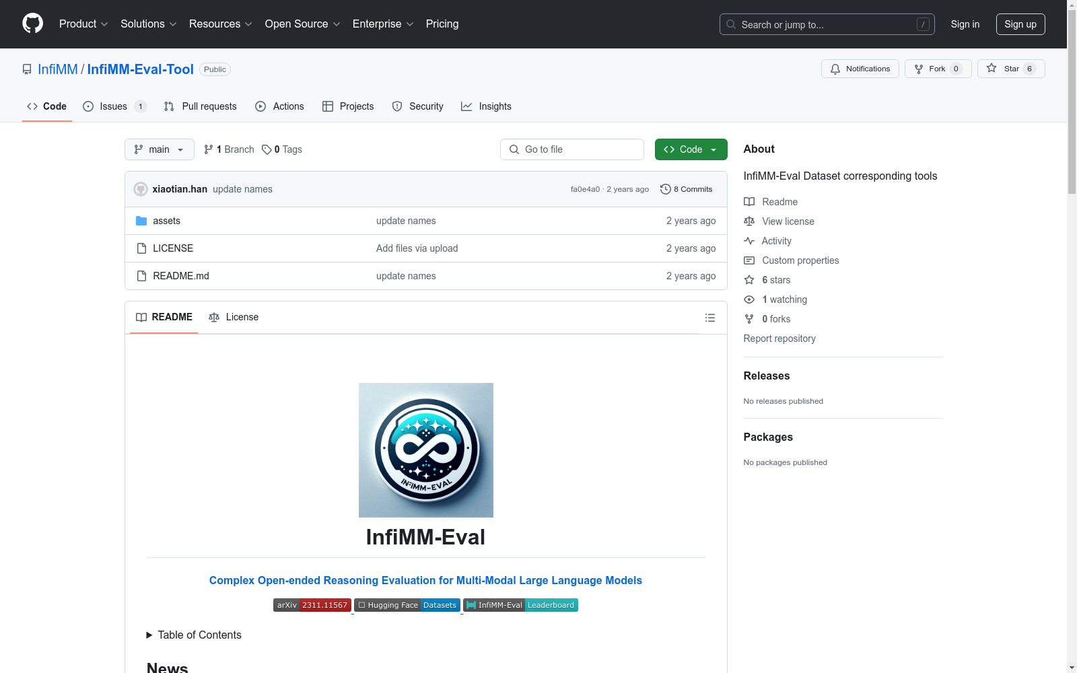Click the InfiMM-Eval logo image
This screenshot has height=673, width=1077.
[426, 450]
